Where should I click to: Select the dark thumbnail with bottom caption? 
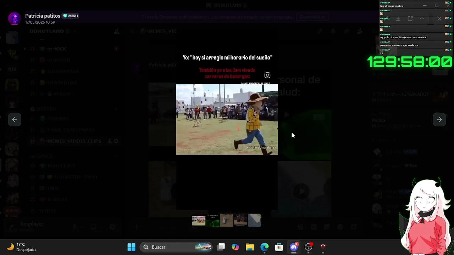(240, 220)
